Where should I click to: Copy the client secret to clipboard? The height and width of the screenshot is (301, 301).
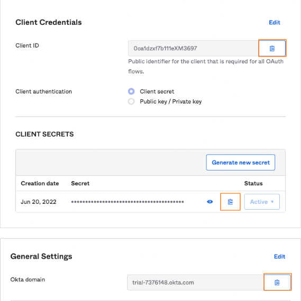coord(230,202)
